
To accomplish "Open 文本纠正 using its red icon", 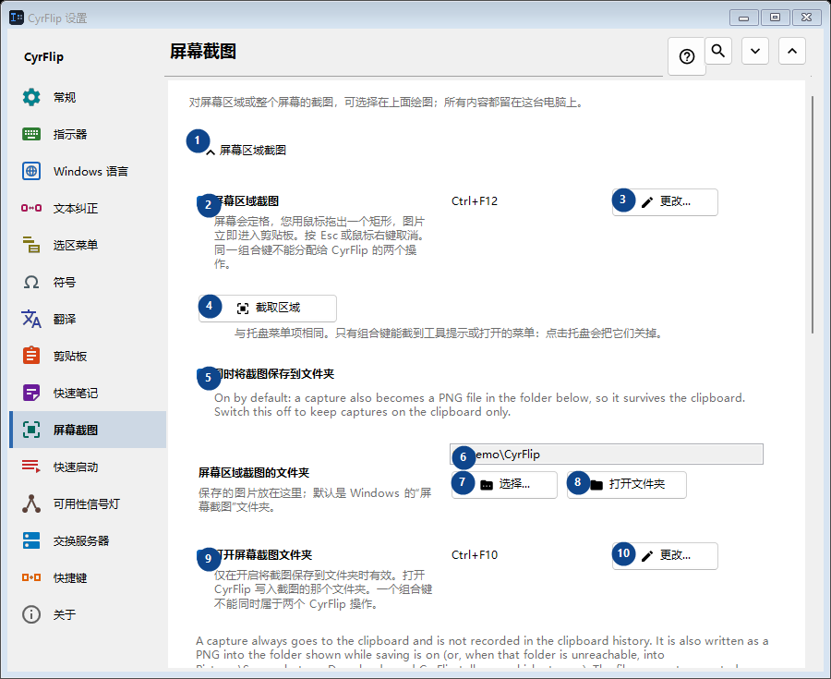I will pyautogui.click(x=31, y=208).
